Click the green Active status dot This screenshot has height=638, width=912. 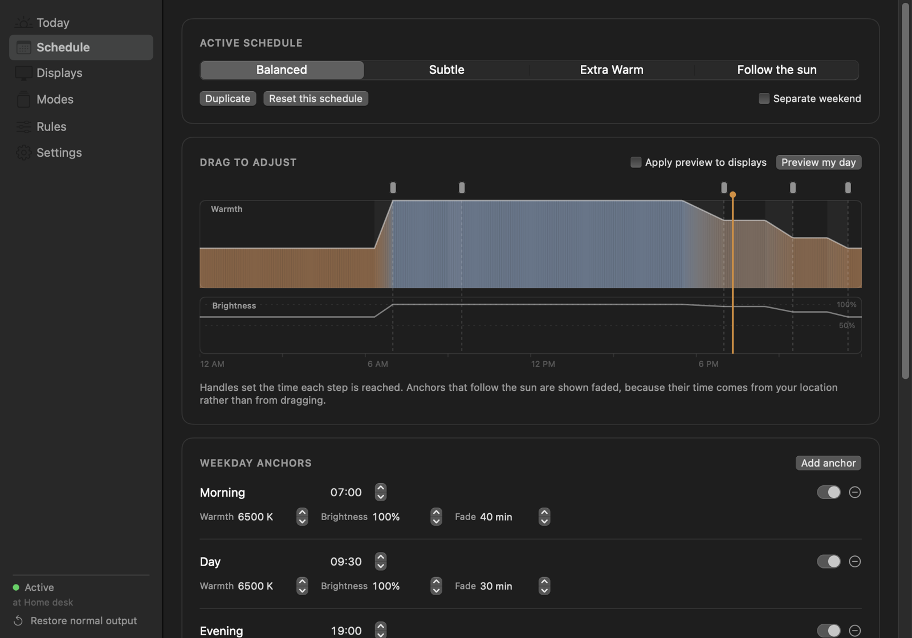(16, 587)
